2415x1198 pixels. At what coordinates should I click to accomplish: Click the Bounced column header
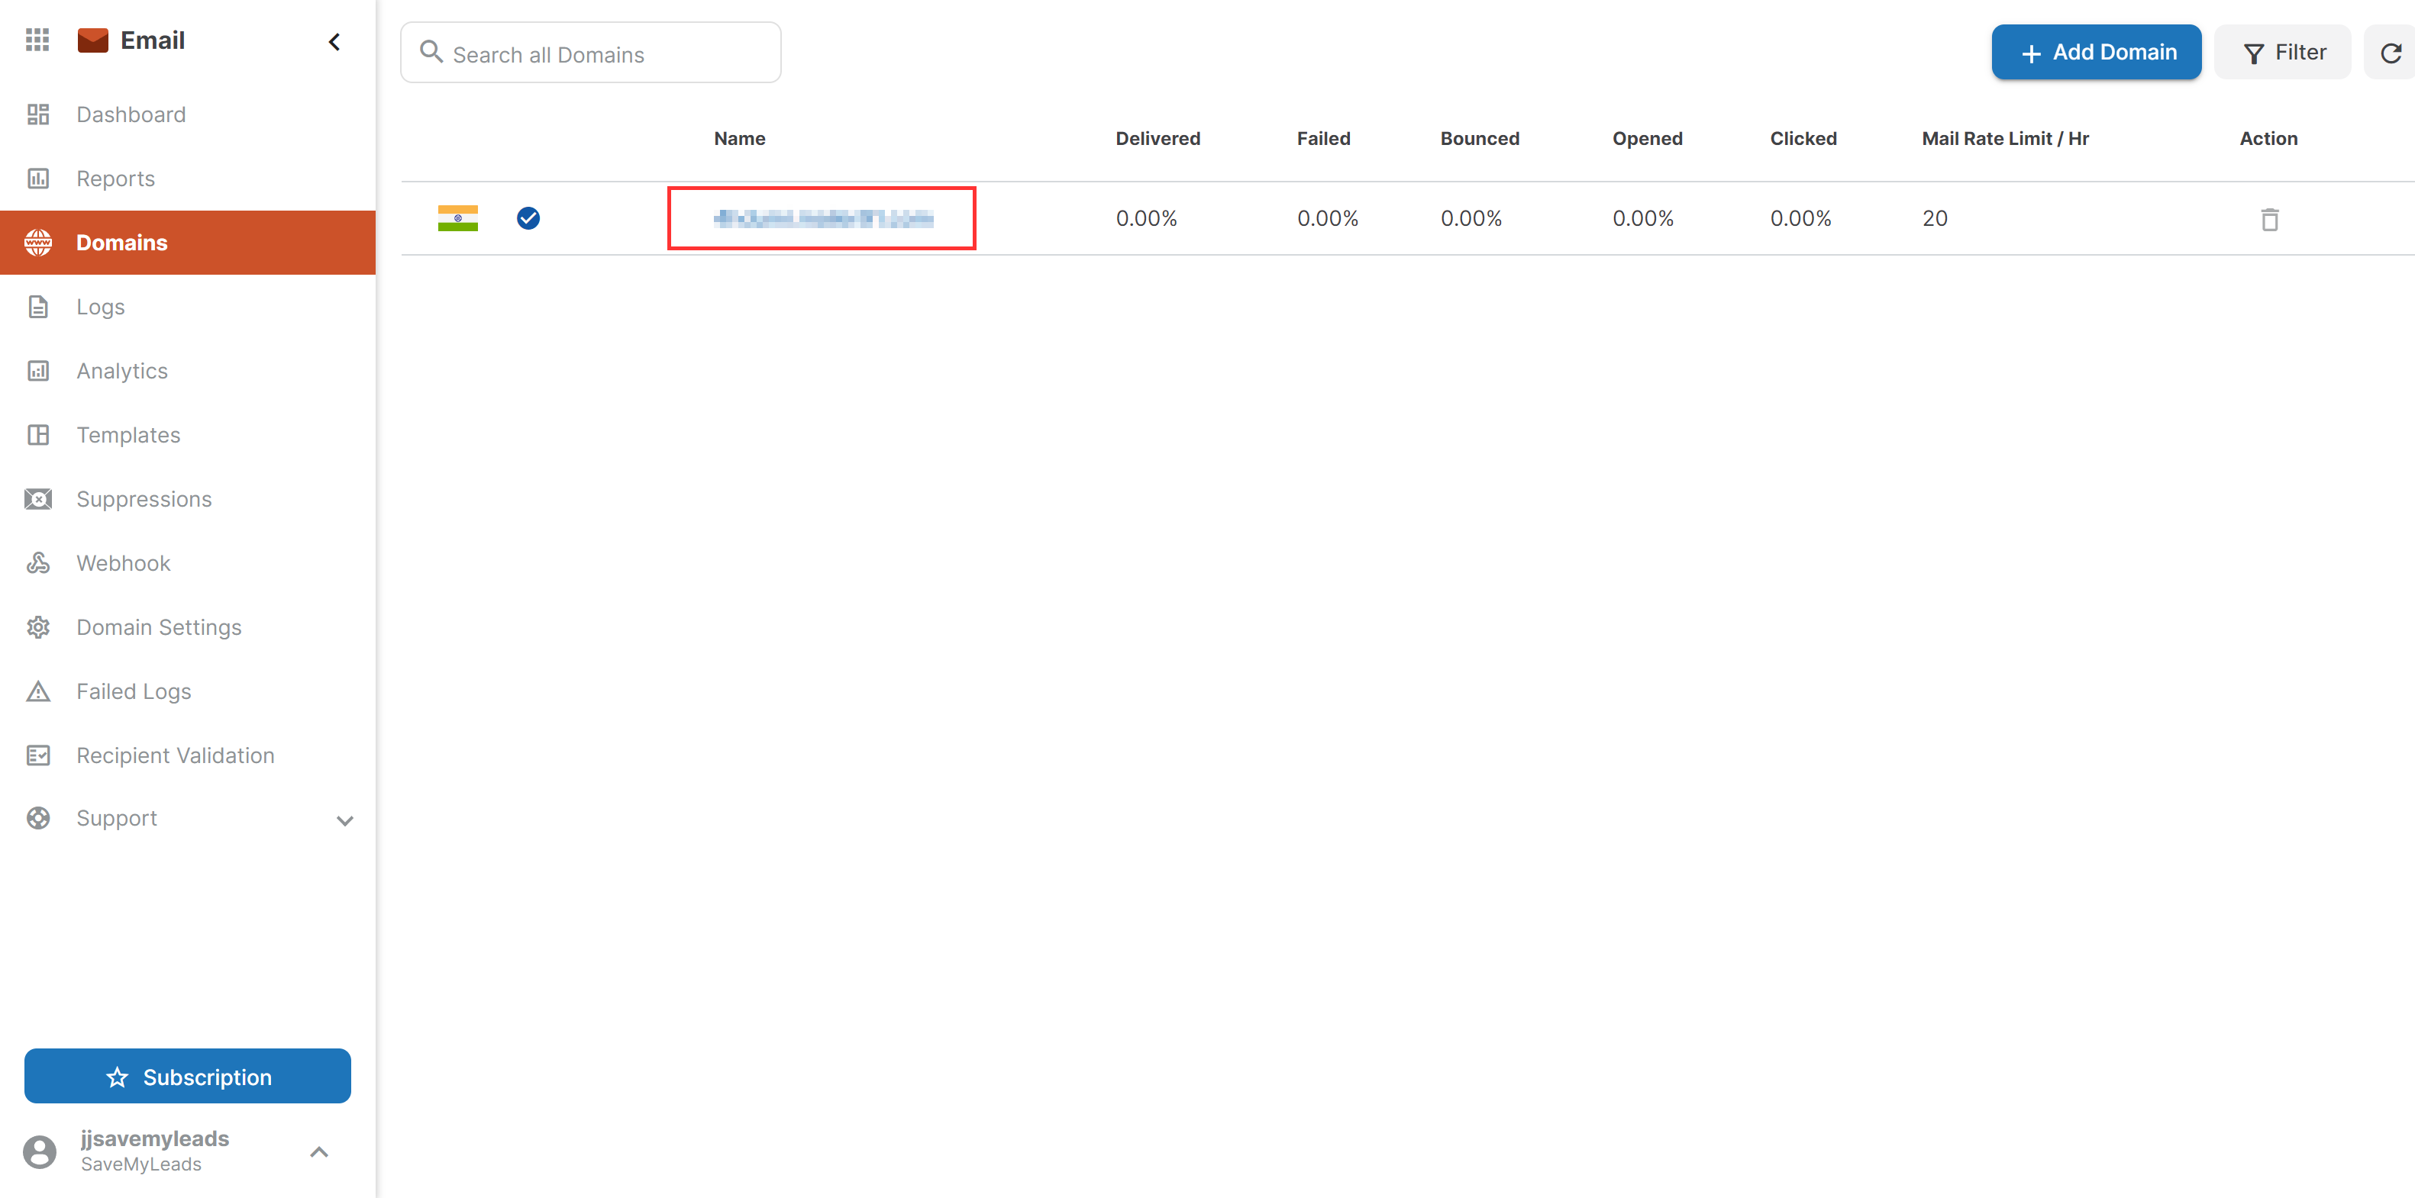1480,139
